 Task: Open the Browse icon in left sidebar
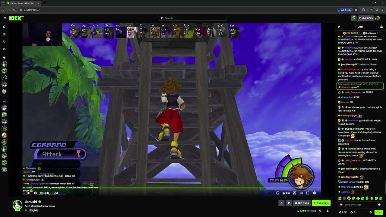point(4,34)
